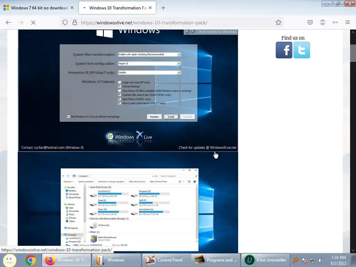The width and height of the screenshot is (356, 267).
Task: Open the Windows folder taskbar button
Action: point(116,260)
